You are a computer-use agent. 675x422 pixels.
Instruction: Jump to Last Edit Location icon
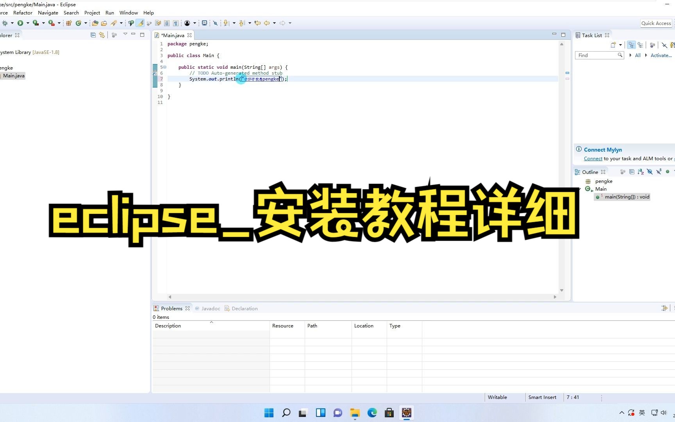(x=257, y=23)
